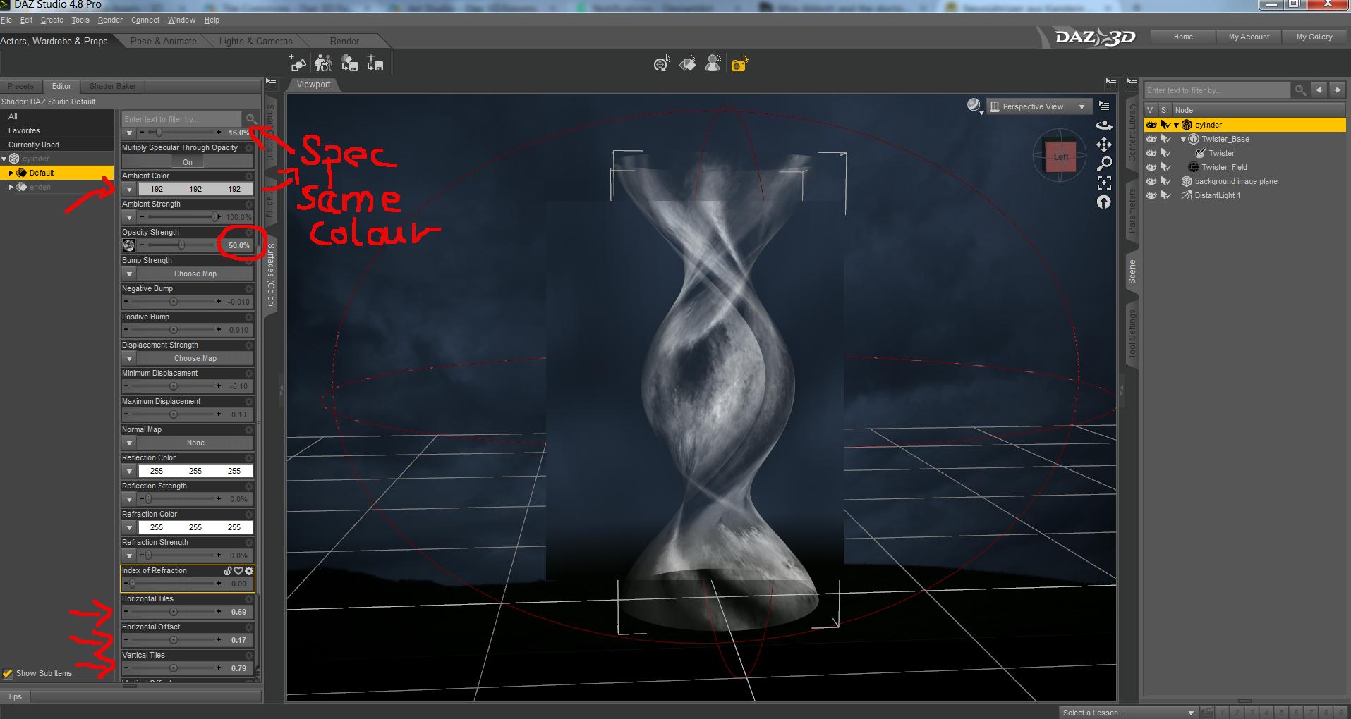The width and height of the screenshot is (1351, 719).
Task: Toggle visibility of the Twister_Base node
Action: (1151, 139)
